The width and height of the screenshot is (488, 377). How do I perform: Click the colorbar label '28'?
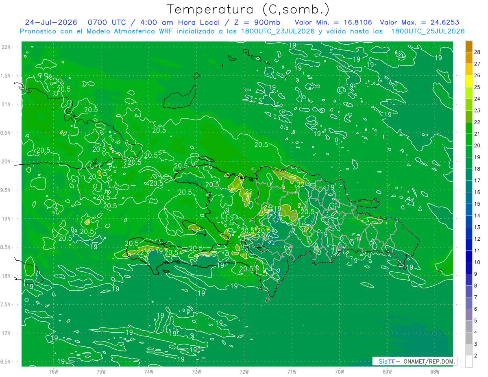[x=477, y=52]
